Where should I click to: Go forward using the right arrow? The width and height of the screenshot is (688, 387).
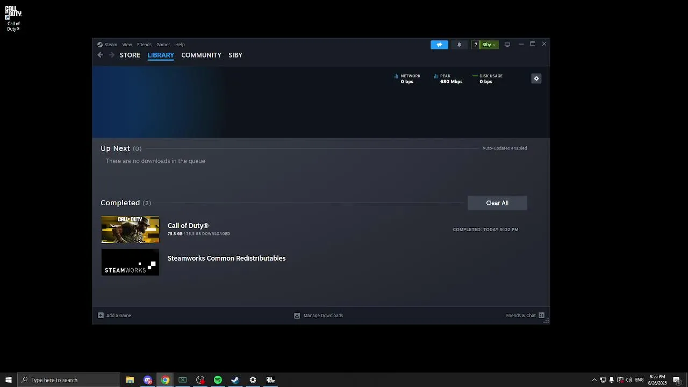111,55
